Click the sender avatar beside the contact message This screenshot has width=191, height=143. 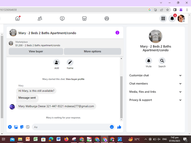pos(12,107)
